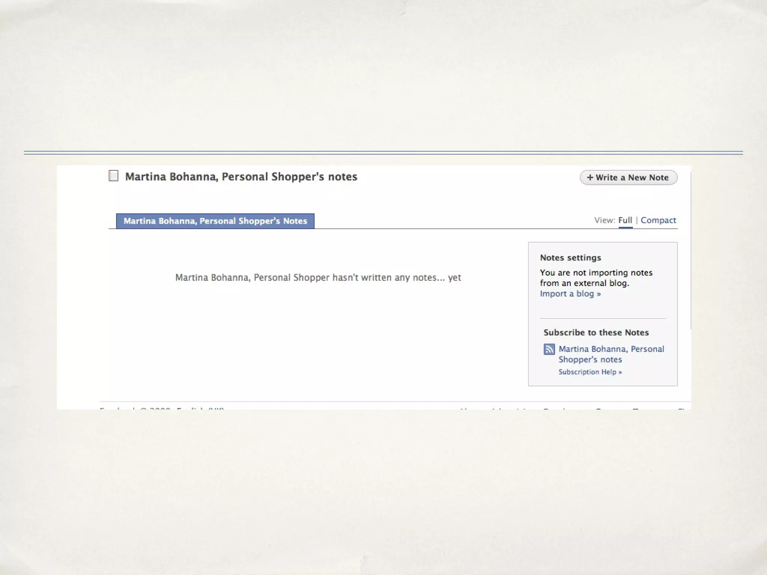Screen dimensions: 767x575
Task: Click the plus sign on Write a New Note
Action: (590, 177)
